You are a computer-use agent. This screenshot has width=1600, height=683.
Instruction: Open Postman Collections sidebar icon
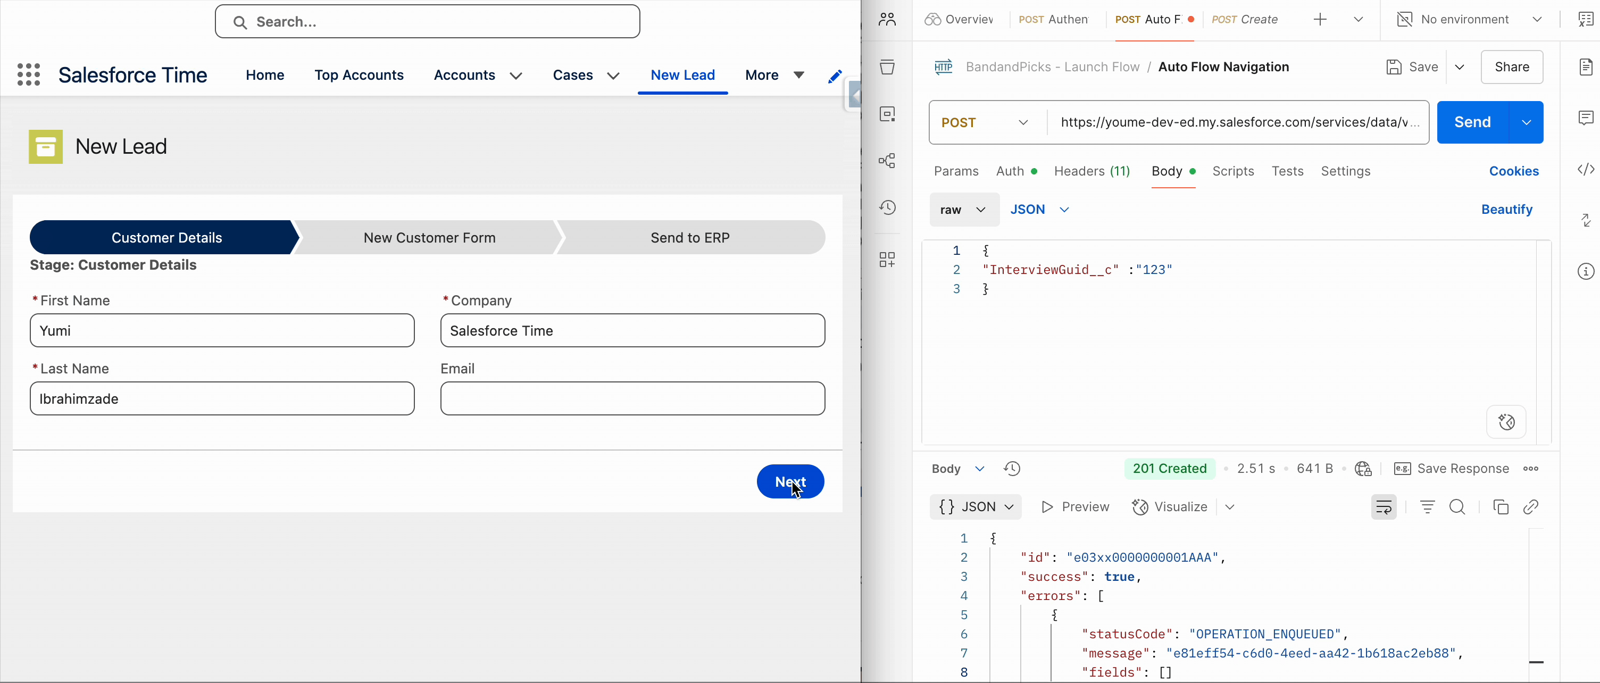point(887,66)
